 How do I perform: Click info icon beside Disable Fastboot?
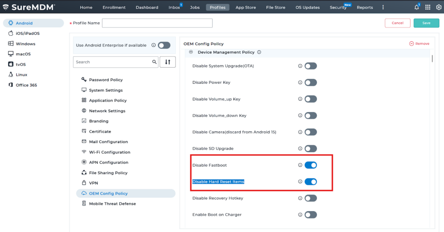300,165
